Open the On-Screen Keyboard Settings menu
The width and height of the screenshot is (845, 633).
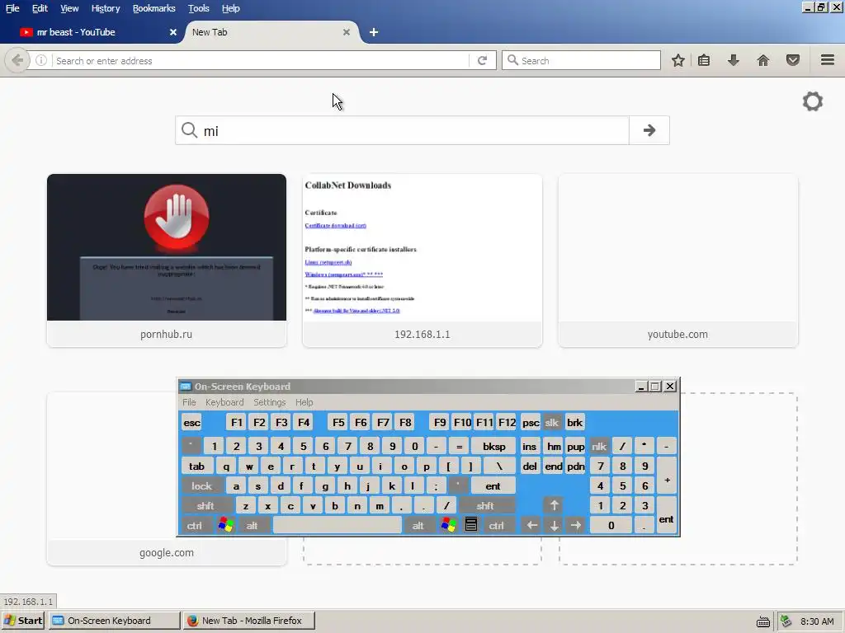pos(270,402)
